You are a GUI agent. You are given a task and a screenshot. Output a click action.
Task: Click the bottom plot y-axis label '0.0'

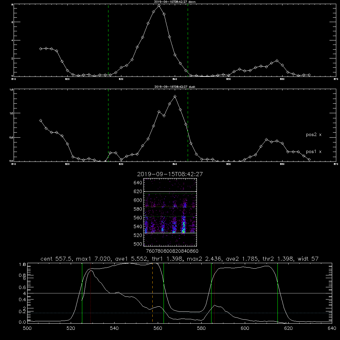(x=22, y=322)
